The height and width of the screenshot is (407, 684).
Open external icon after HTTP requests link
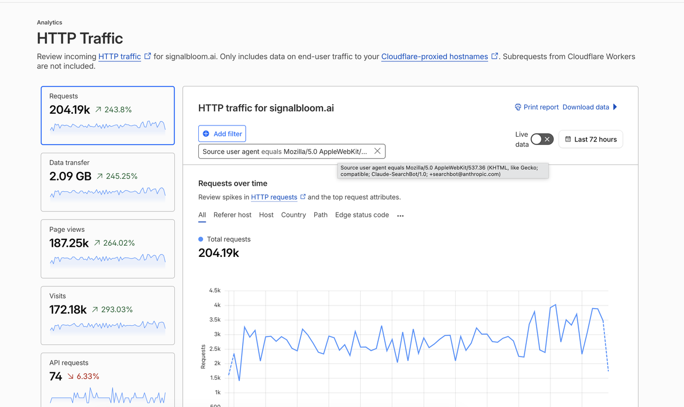[303, 197]
